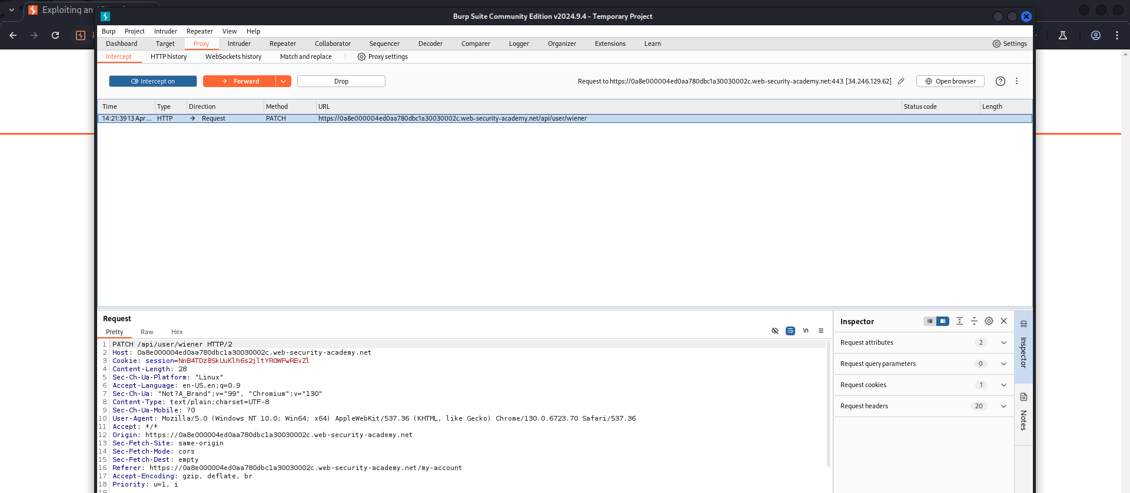Open the HTTP history sub-tab
The image size is (1130, 493).
[168, 56]
